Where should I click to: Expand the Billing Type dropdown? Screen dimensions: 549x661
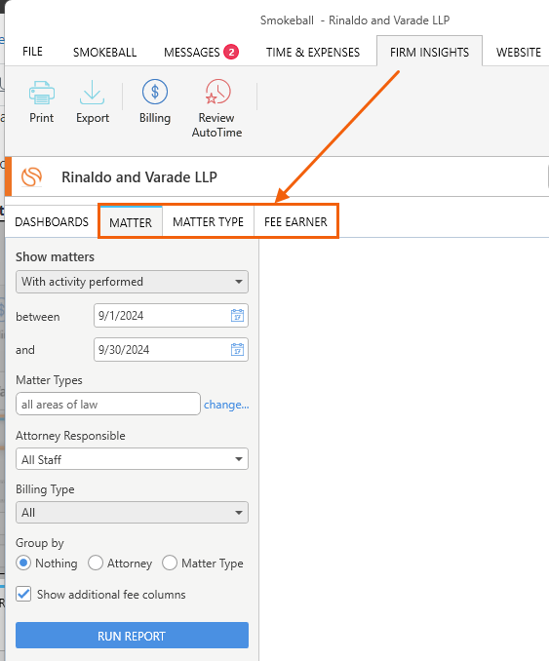(x=132, y=513)
